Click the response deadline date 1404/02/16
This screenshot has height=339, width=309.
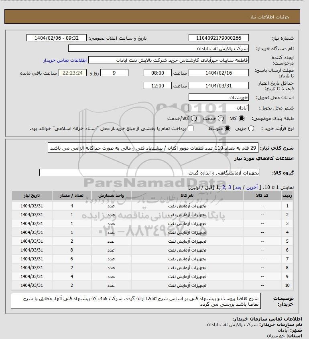point(219,73)
